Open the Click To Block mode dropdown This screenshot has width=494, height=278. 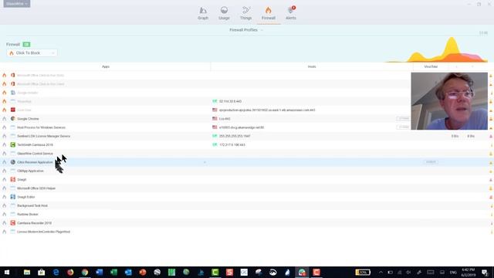32,53
